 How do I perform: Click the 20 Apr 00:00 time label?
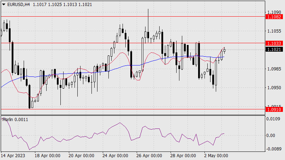tap(81, 156)
